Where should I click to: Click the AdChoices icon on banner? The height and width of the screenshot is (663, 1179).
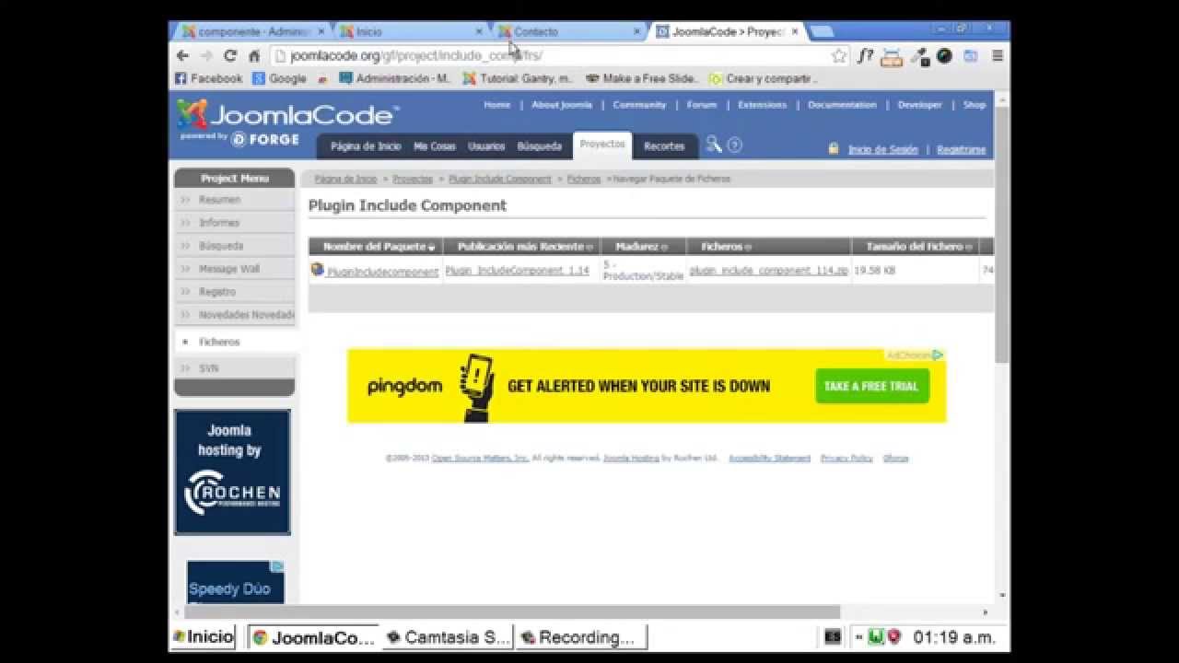[937, 355]
